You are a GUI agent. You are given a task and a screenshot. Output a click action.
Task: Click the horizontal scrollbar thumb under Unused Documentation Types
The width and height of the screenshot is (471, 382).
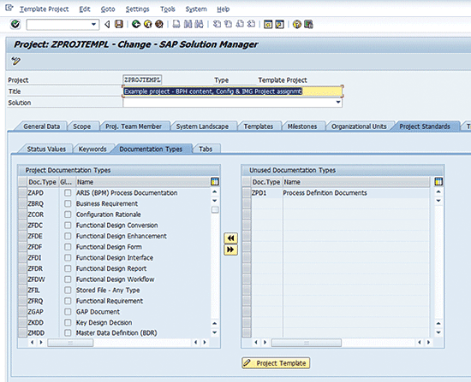(307, 343)
